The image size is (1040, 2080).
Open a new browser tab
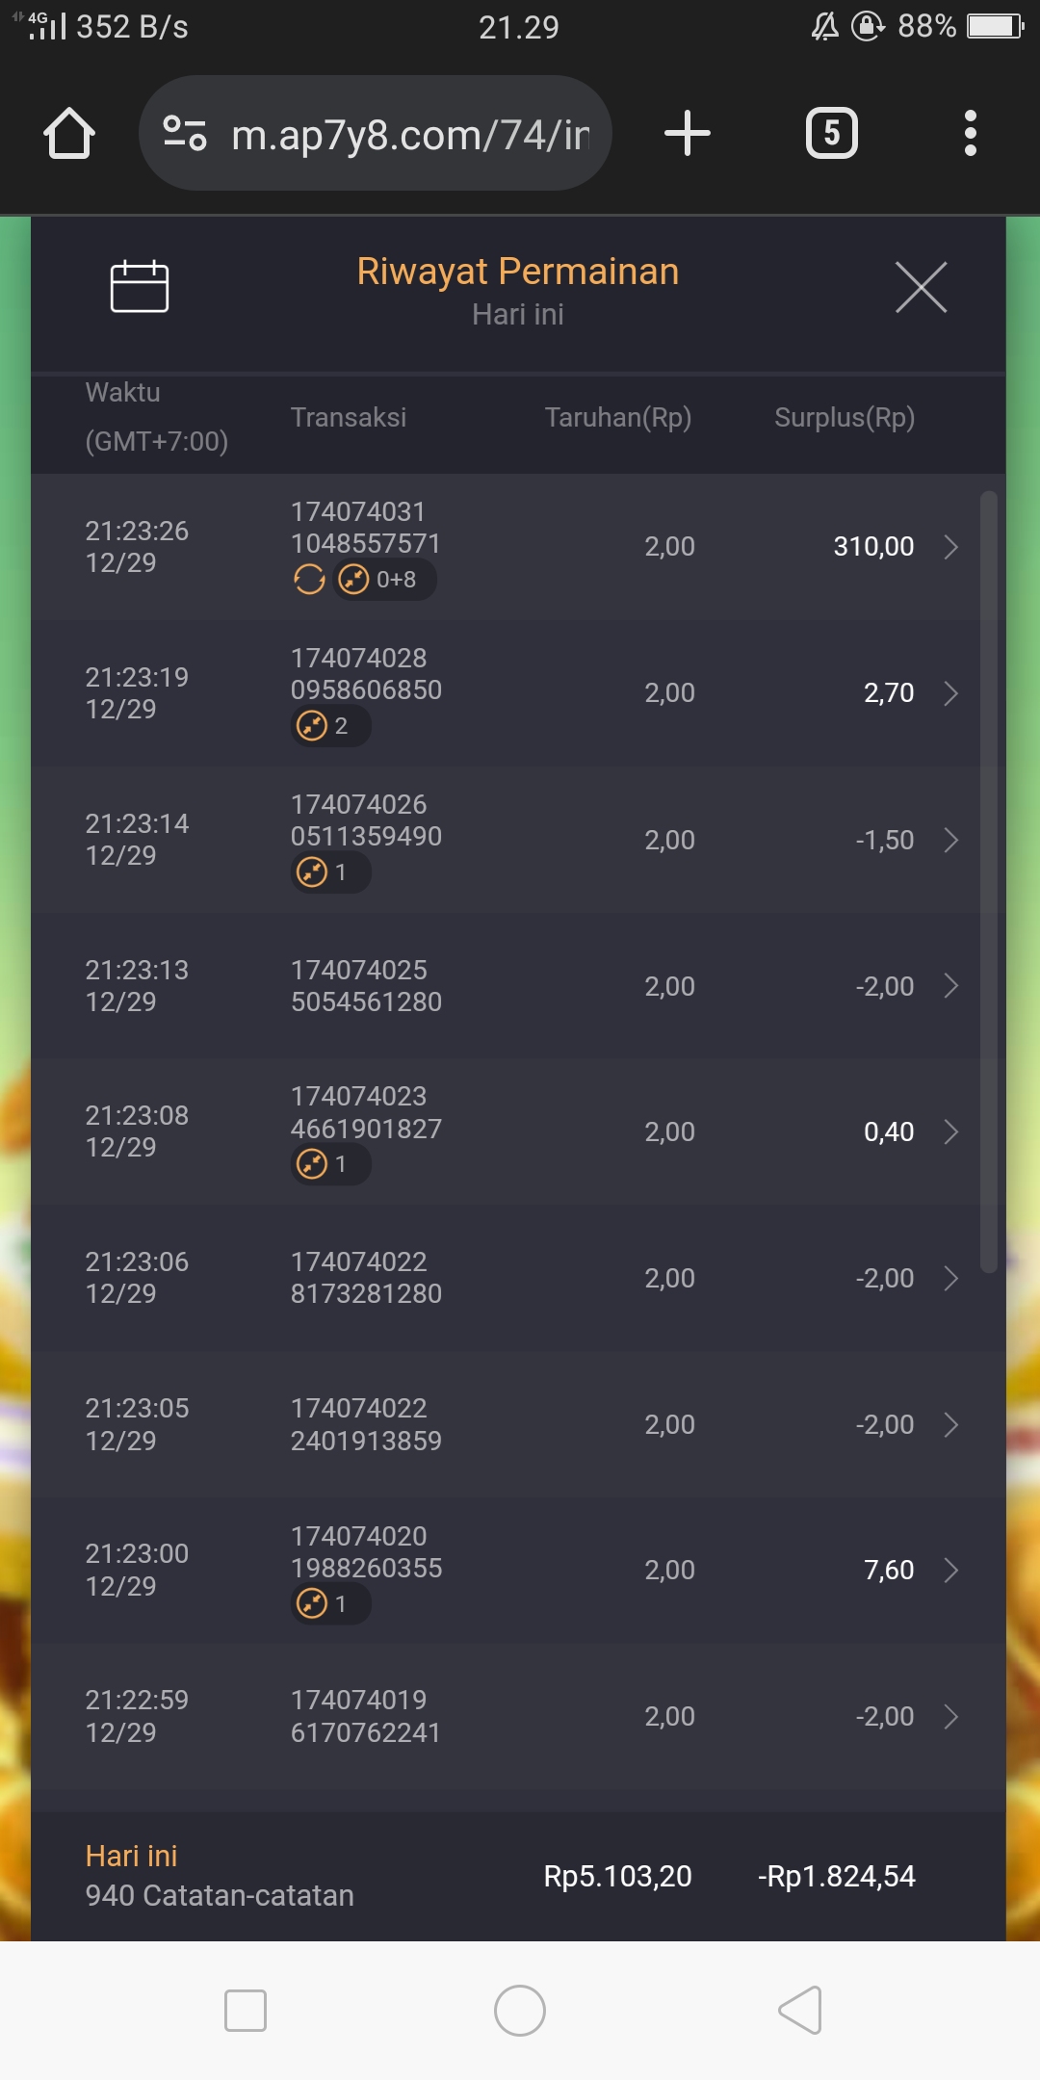(688, 133)
